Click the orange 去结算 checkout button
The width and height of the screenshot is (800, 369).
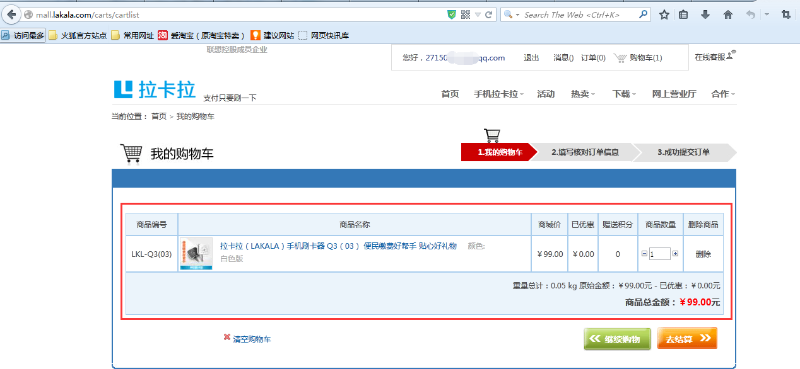[687, 339]
